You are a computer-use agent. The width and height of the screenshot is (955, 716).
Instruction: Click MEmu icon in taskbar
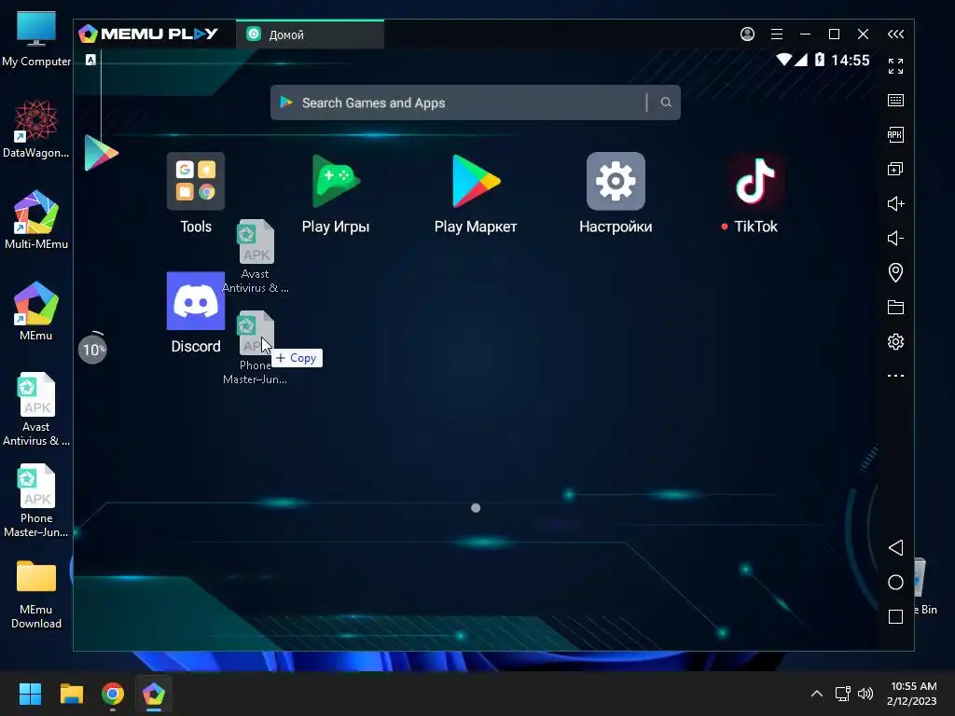click(154, 694)
